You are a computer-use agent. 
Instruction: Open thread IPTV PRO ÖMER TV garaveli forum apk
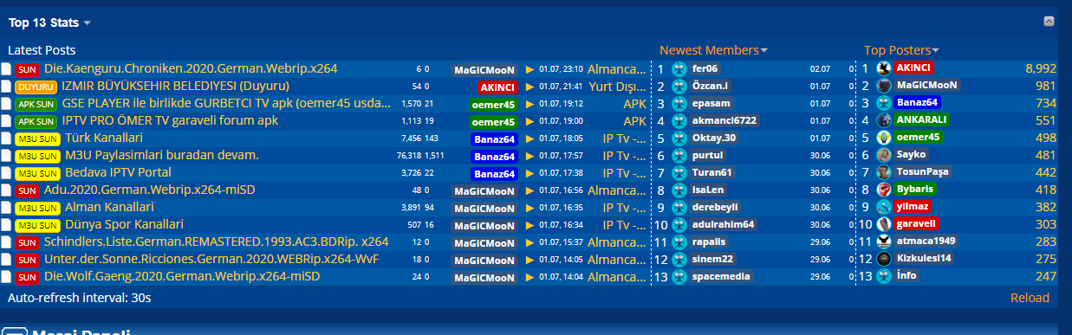pos(170,120)
